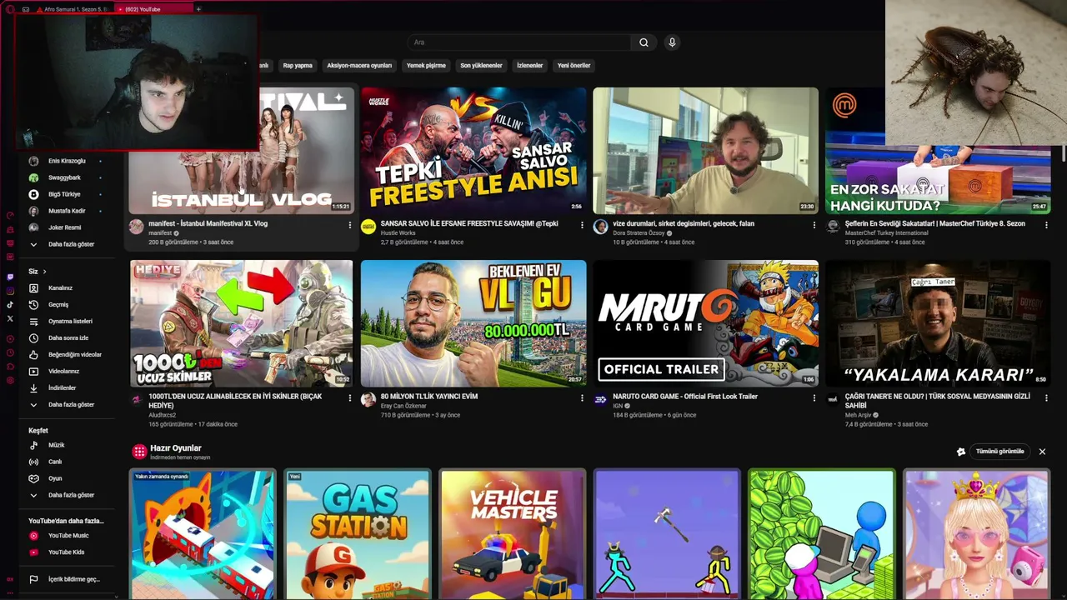The width and height of the screenshot is (1067, 600).
Task: Open options menu for İstanbul Manifestival XL Vlog
Action: coord(350,225)
